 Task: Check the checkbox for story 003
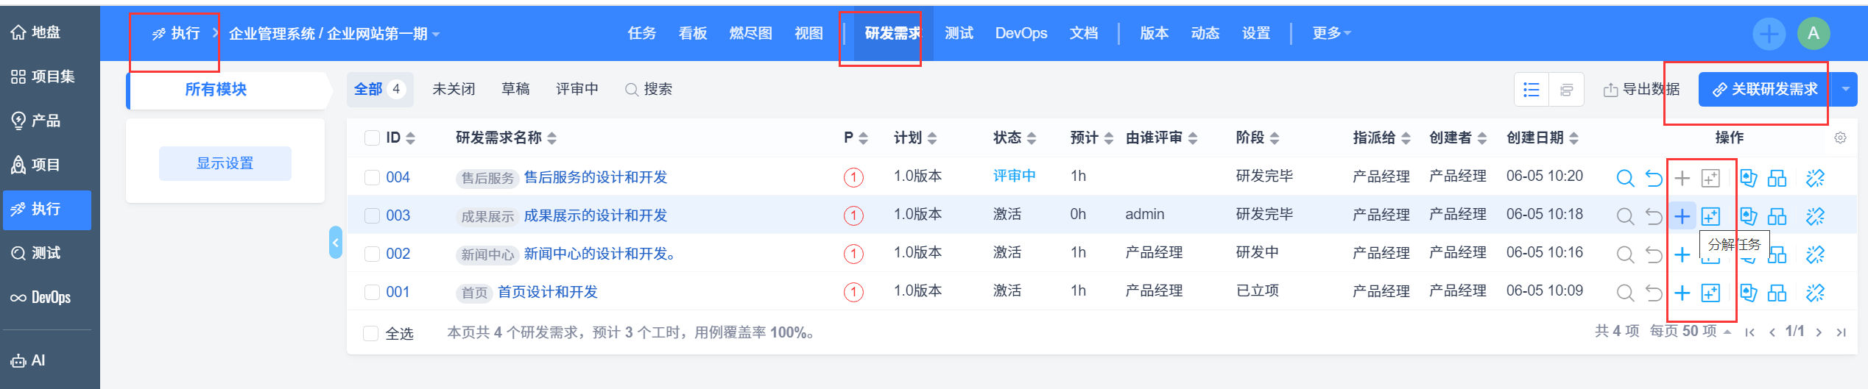373,215
